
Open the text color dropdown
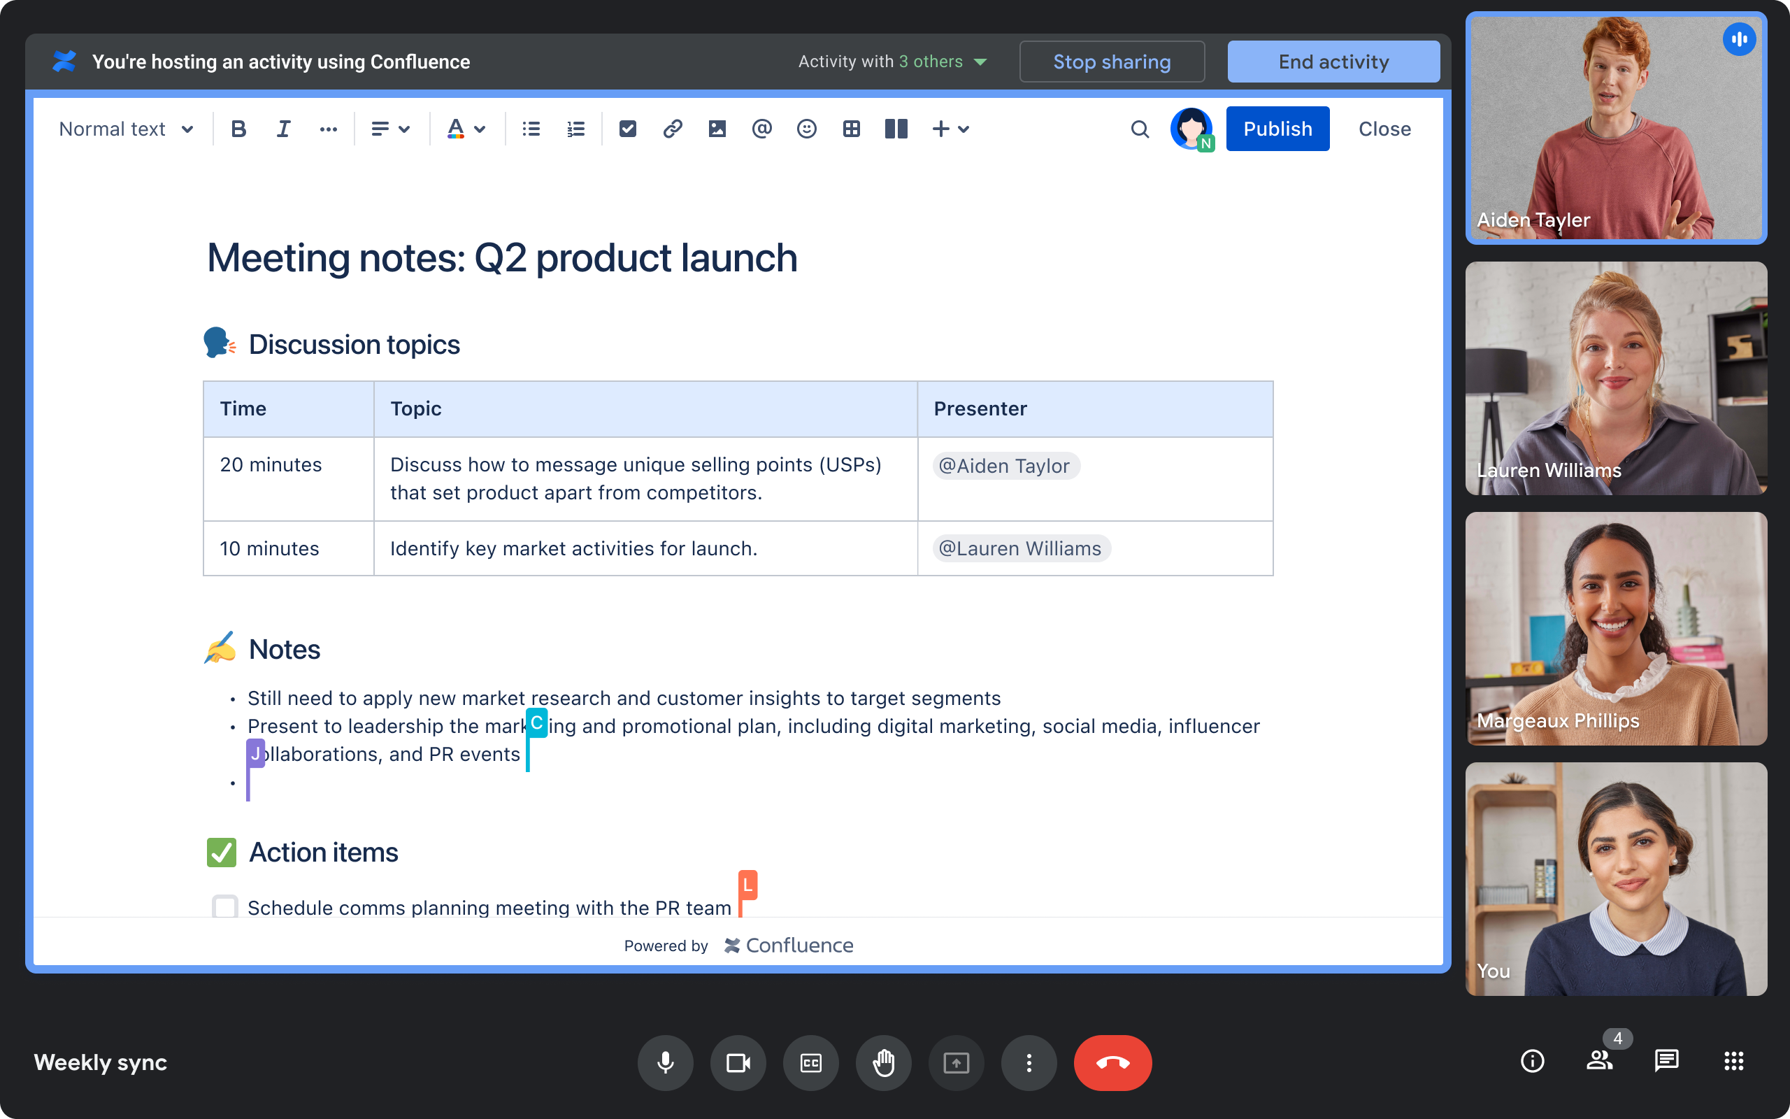click(x=467, y=129)
